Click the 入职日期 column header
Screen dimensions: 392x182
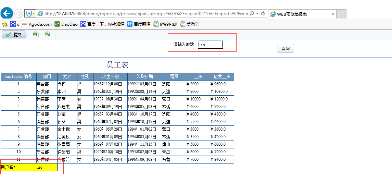tap(145, 76)
